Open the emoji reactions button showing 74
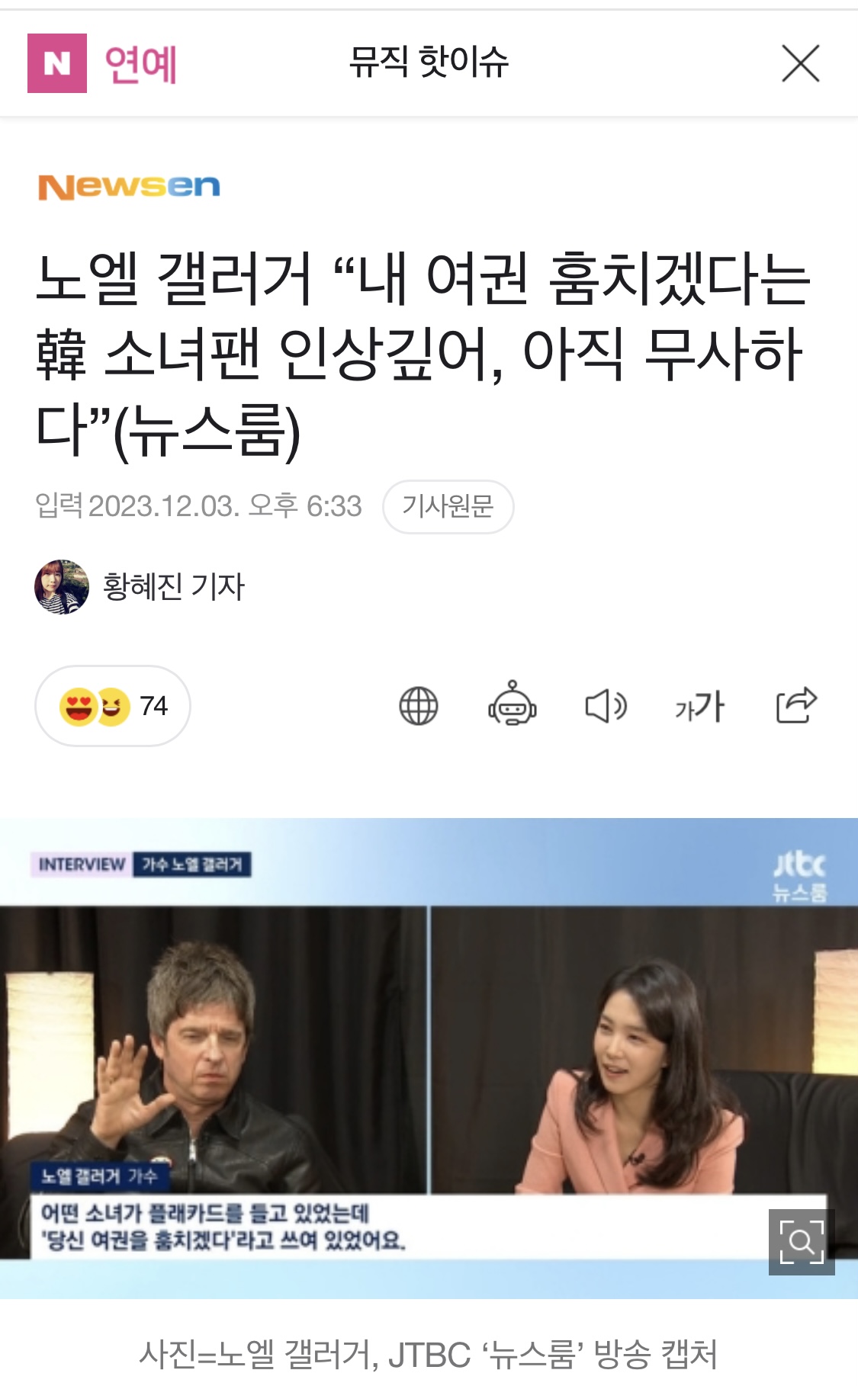The width and height of the screenshot is (858, 1386). point(113,706)
